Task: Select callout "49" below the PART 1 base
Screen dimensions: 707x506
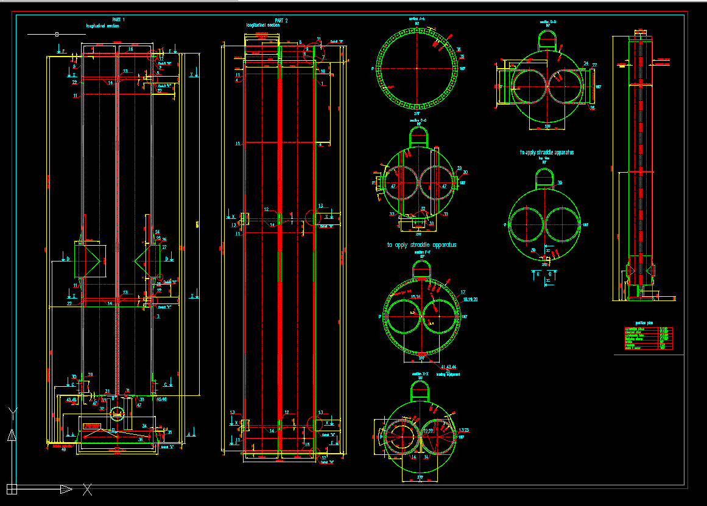Action: (x=63, y=449)
